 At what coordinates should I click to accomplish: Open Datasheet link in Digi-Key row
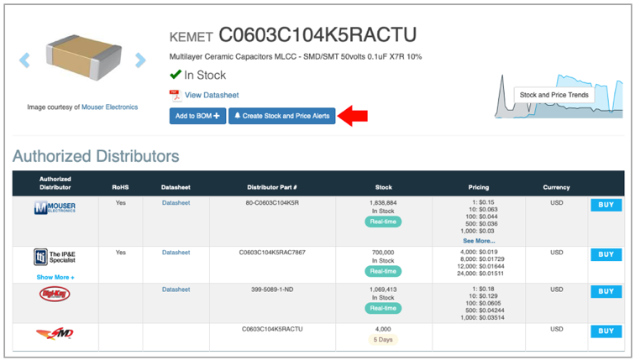pyautogui.click(x=176, y=290)
